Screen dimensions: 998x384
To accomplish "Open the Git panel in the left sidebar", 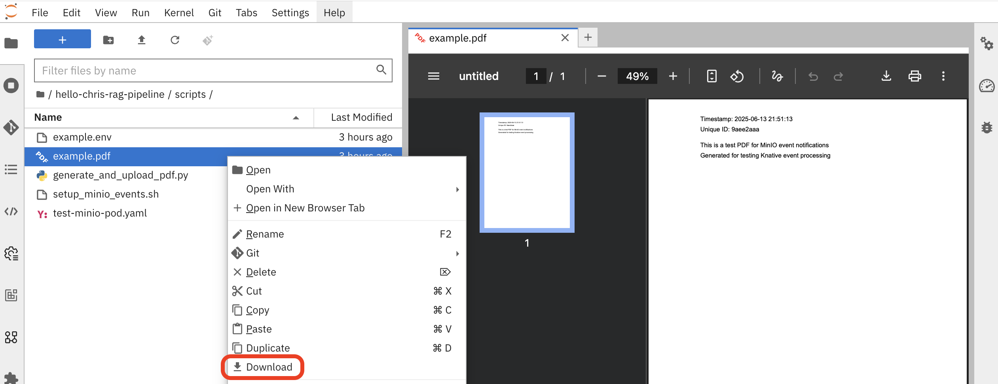I will pyautogui.click(x=11, y=127).
